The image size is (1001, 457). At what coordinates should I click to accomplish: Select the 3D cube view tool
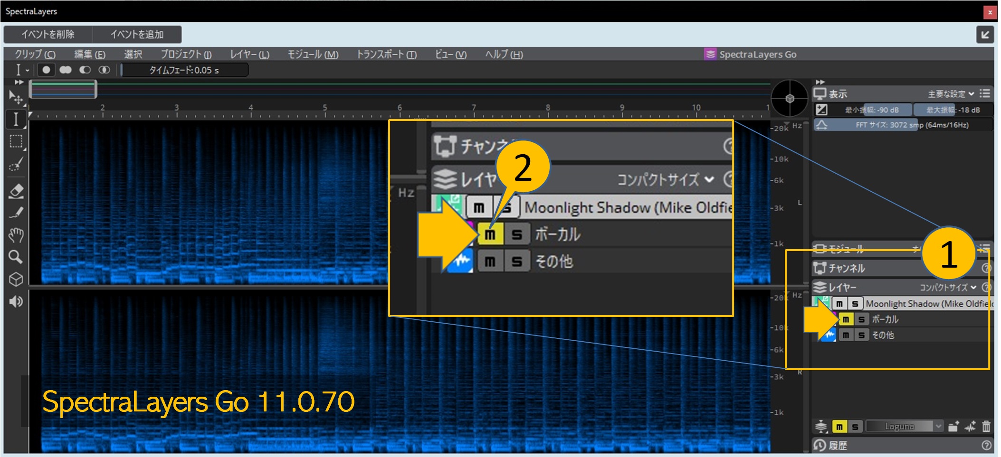(16, 279)
